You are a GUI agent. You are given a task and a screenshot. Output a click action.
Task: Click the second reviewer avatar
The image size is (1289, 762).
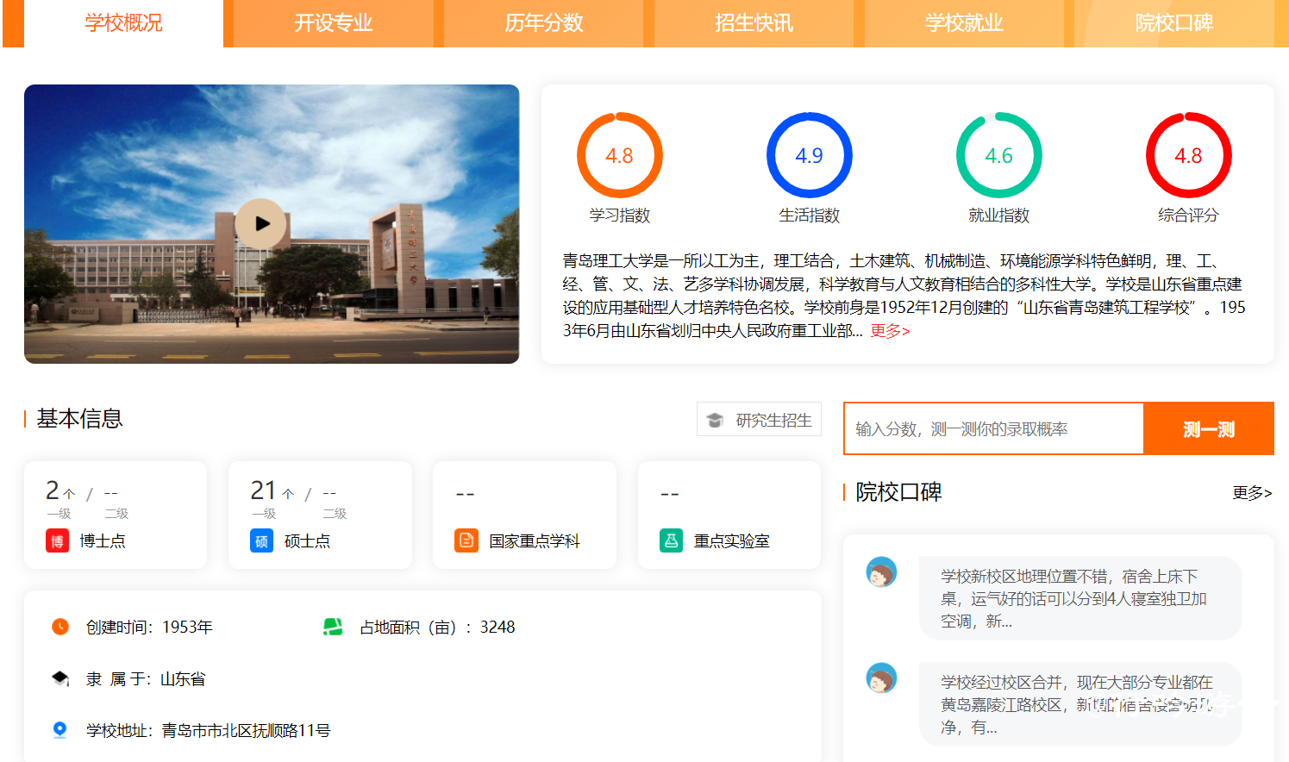coord(881,678)
